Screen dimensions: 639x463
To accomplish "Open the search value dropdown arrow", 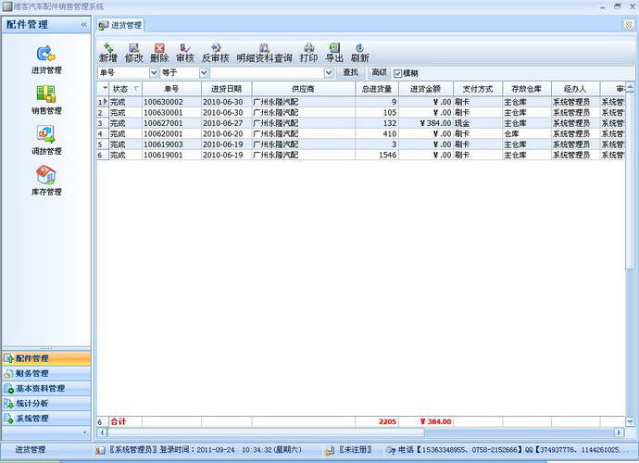I will click(x=329, y=73).
